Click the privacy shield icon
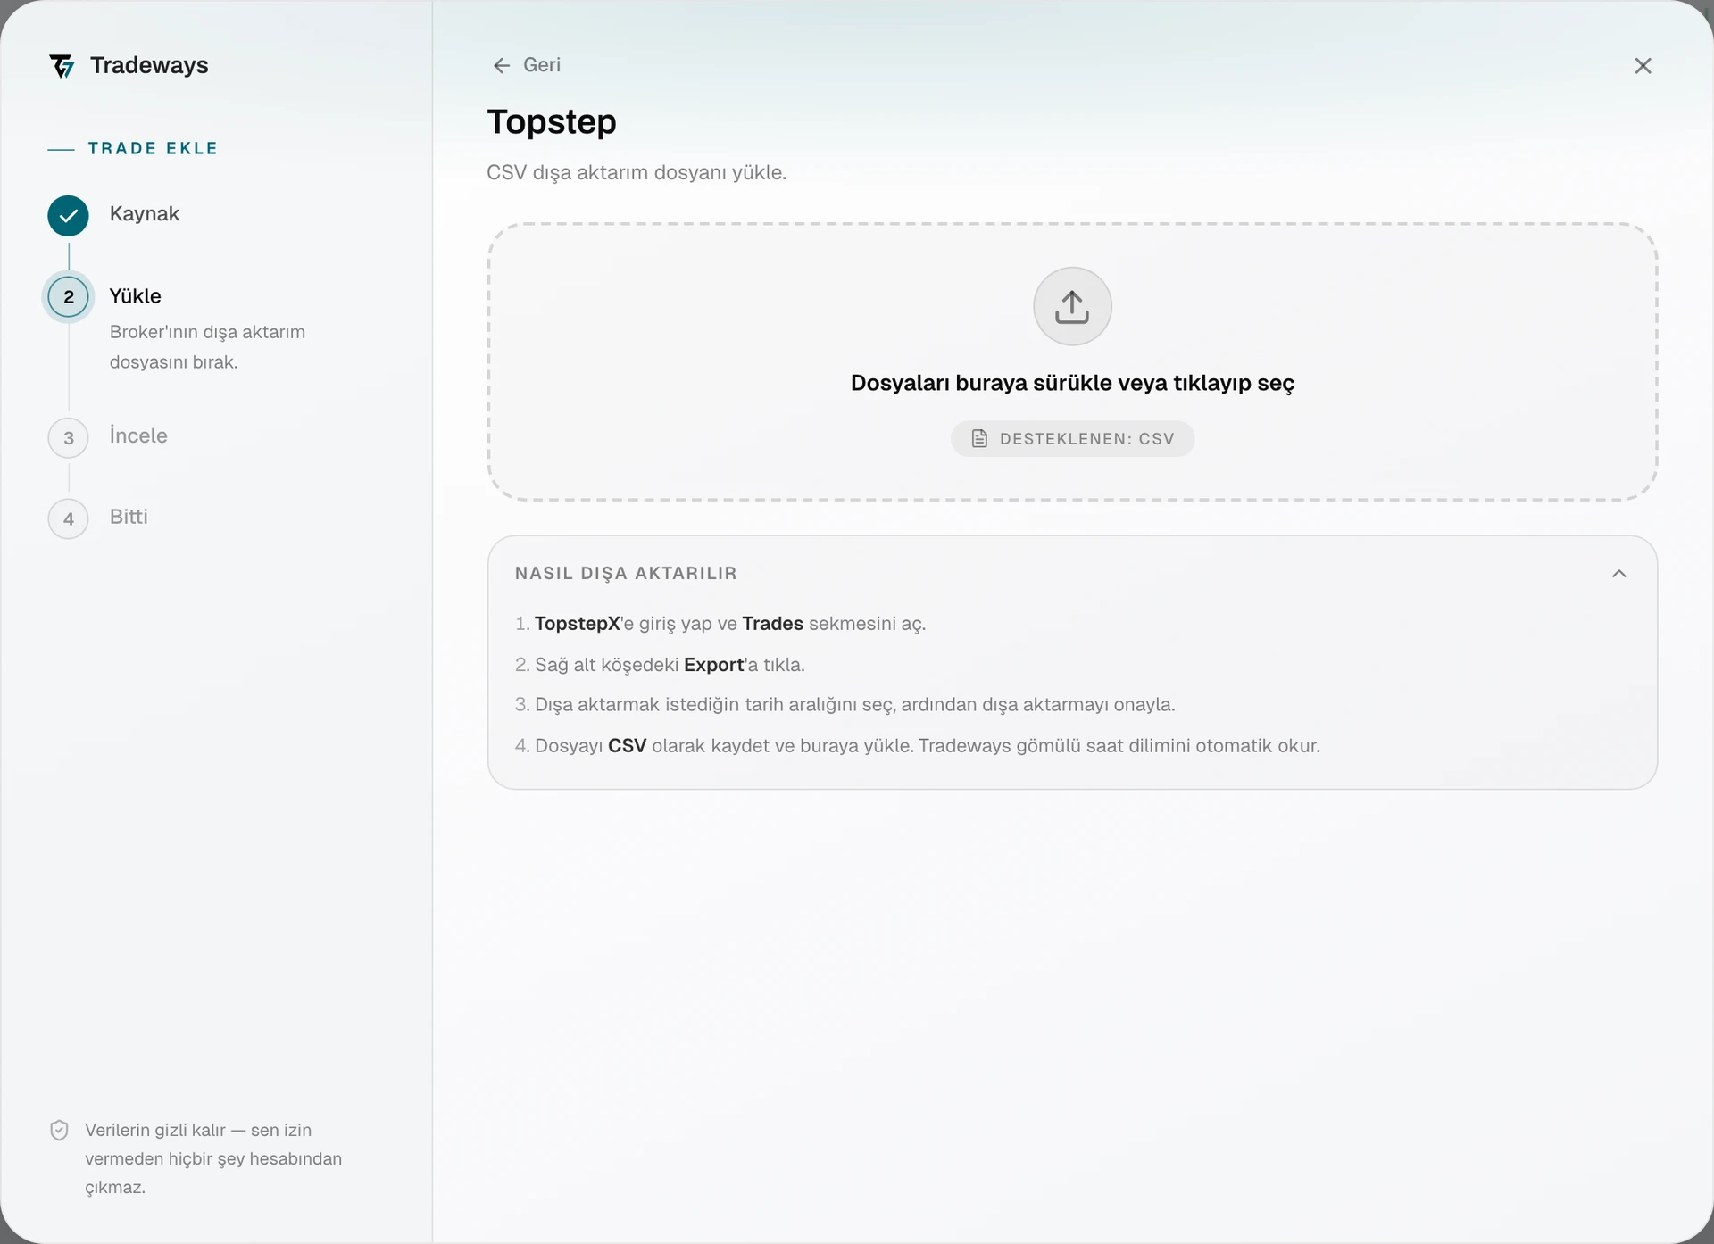The image size is (1714, 1244). (59, 1131)
